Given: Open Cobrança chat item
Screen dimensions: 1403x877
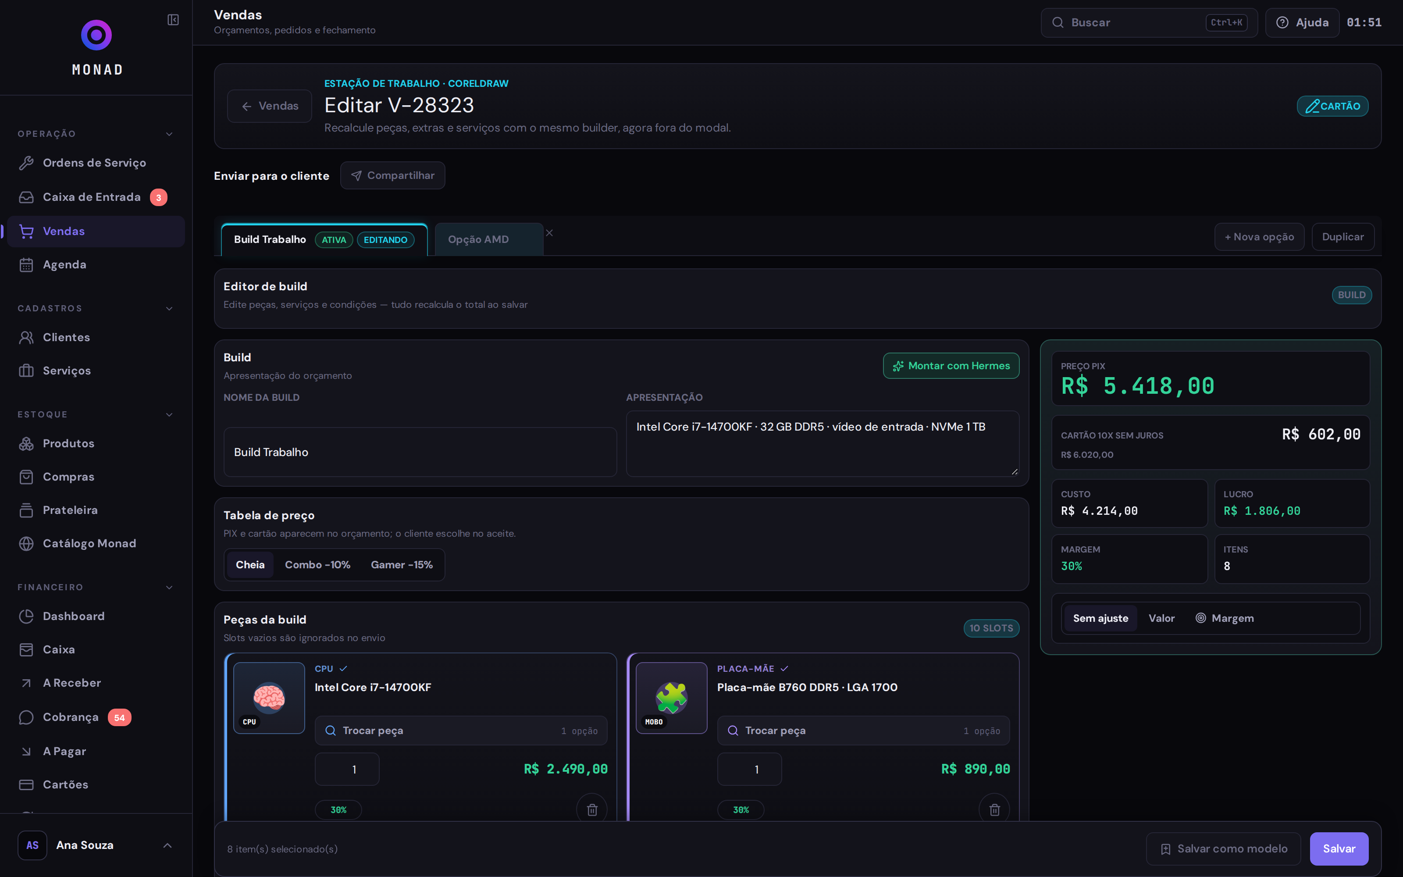Looking at the screenshot, I should 96,717.
